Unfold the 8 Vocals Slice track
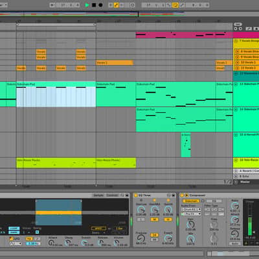This screenshot has width=259, height=259. [237, 51]
